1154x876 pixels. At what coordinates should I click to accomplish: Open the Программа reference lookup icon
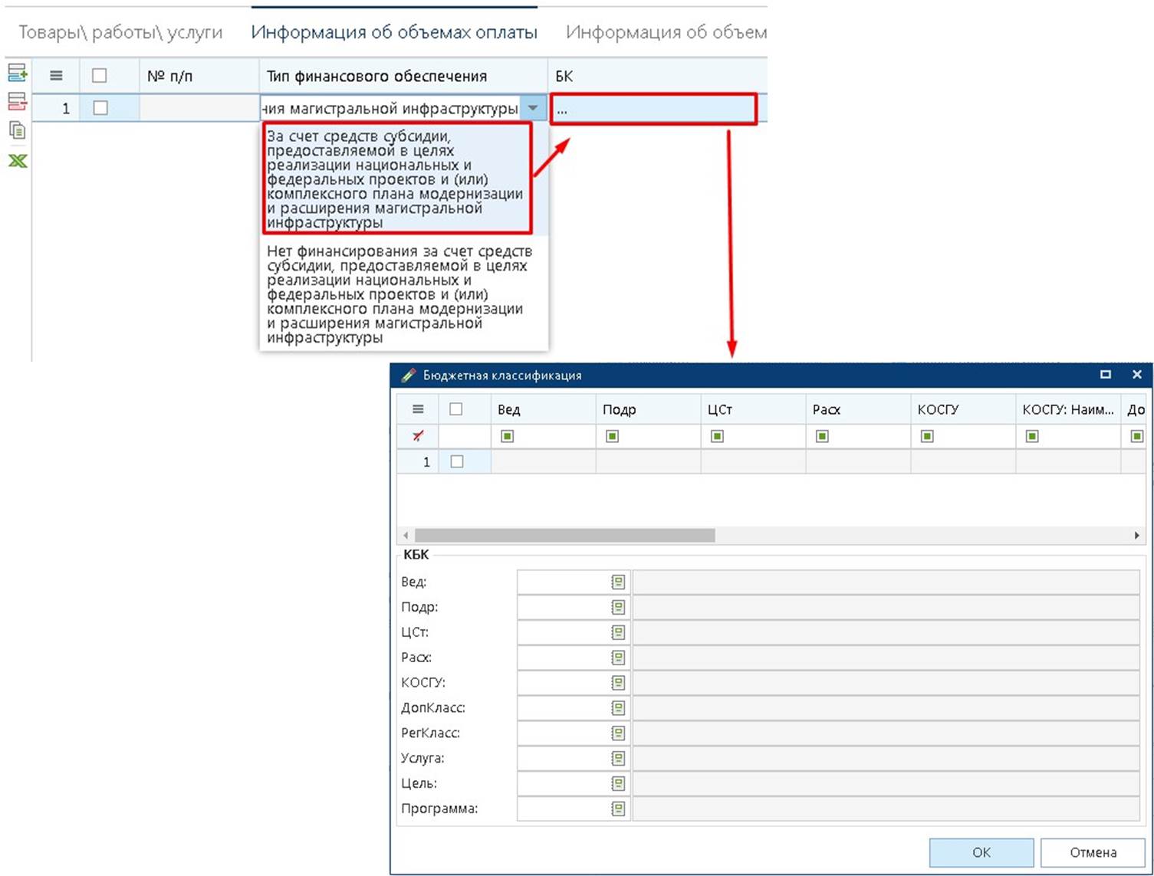tap(618, 809)
